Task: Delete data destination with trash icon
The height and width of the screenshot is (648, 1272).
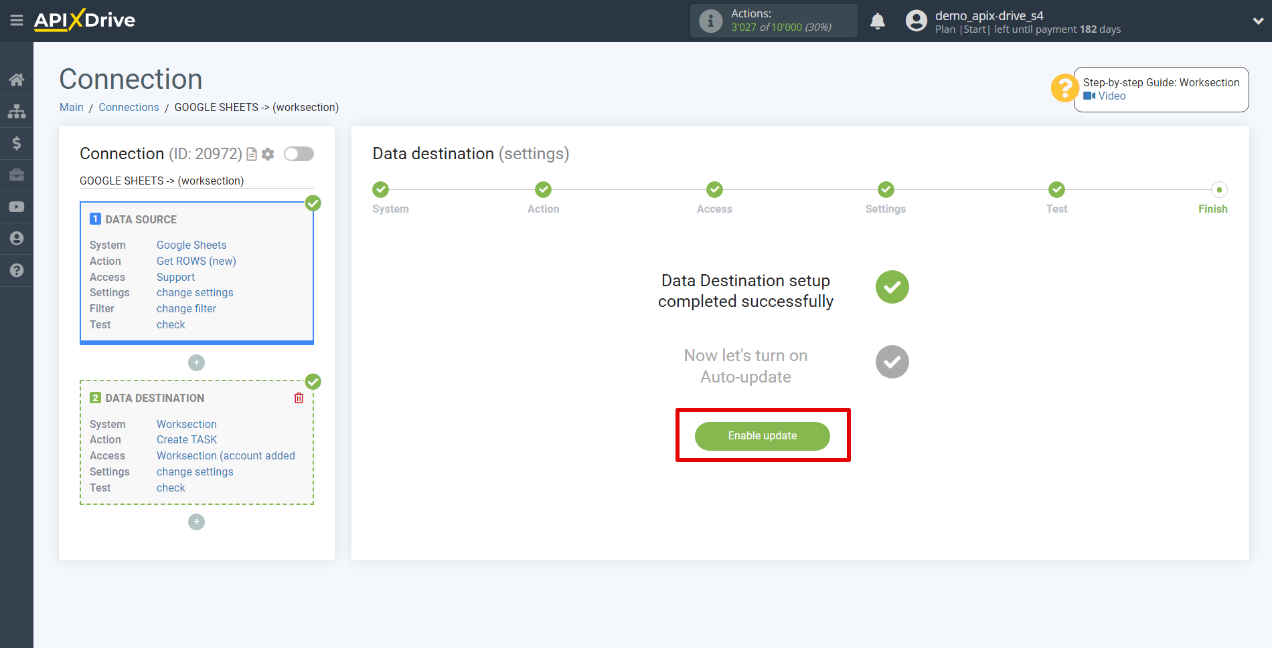Action: [299, 398]
